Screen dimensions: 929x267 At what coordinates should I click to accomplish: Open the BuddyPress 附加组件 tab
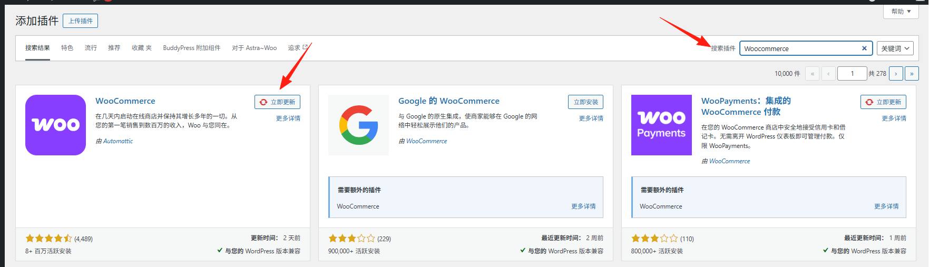[x=191, y=48]
